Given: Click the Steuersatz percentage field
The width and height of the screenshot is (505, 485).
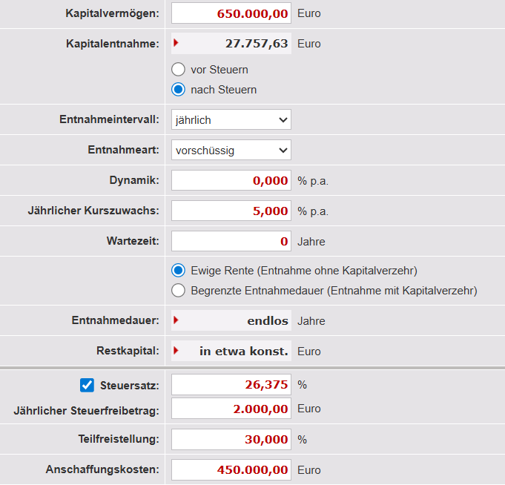Looking at the screenshot, I should click(x=231, y=384).
